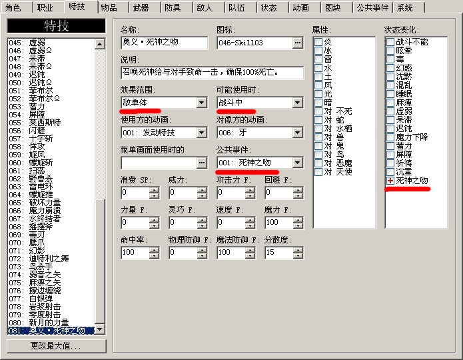Increase 分散度 value with up arrow

(298, 250)
